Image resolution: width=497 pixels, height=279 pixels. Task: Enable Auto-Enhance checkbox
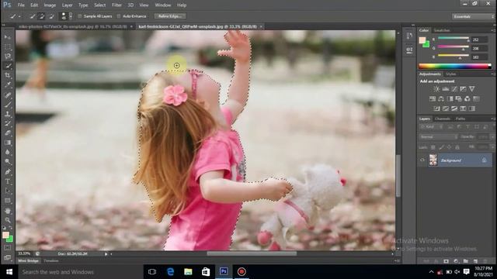click(119, 16)
